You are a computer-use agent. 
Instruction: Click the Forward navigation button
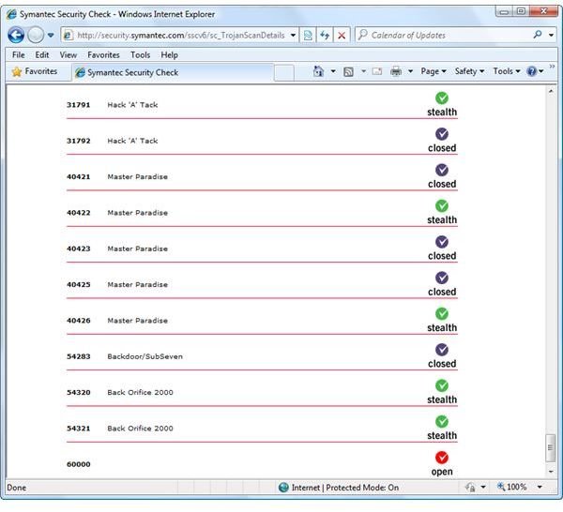[x=36, y=35]
